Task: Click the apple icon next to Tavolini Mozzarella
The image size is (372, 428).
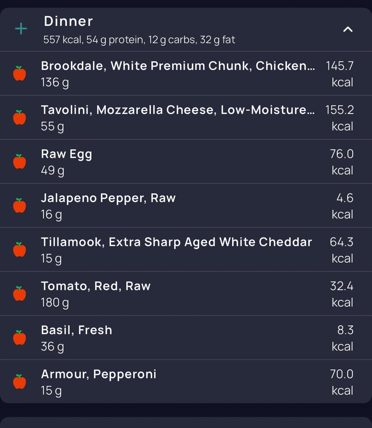Action: coord(20,117)
